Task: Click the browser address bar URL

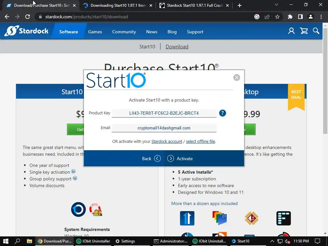Action: tap(86, 17)
